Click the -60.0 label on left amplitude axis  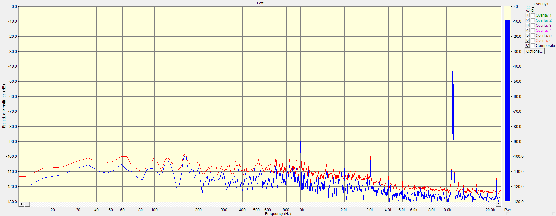(x=12, y=97)
